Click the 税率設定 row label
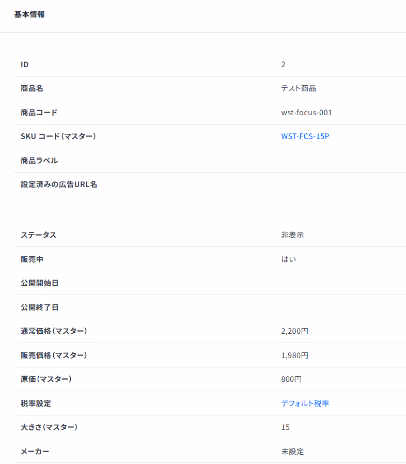The width and height of the screenshot is (406, 464). pyautogui.click(x=36, y=403)
